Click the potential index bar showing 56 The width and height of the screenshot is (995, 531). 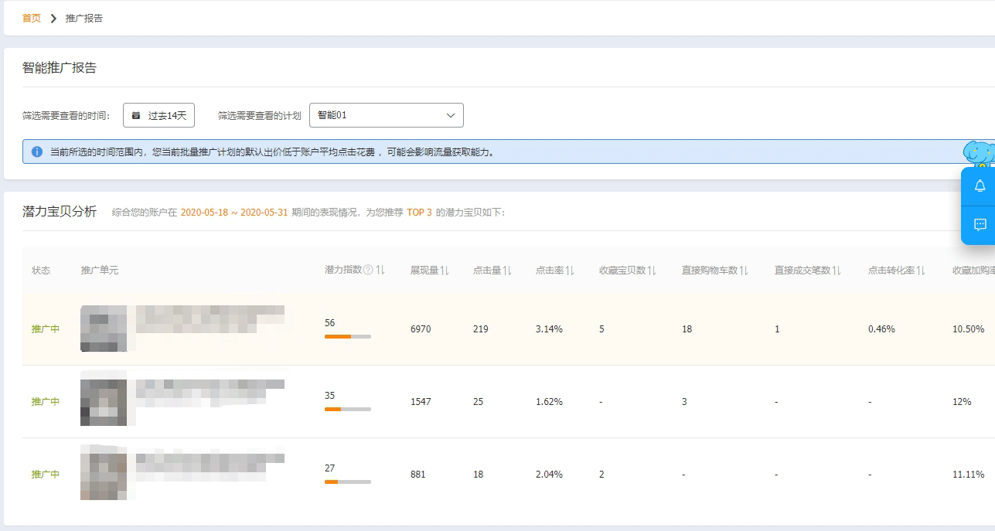click(347, 336)
